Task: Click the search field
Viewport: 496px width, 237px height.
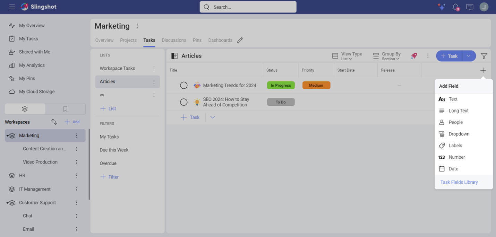Action: (x=248, y=7)
